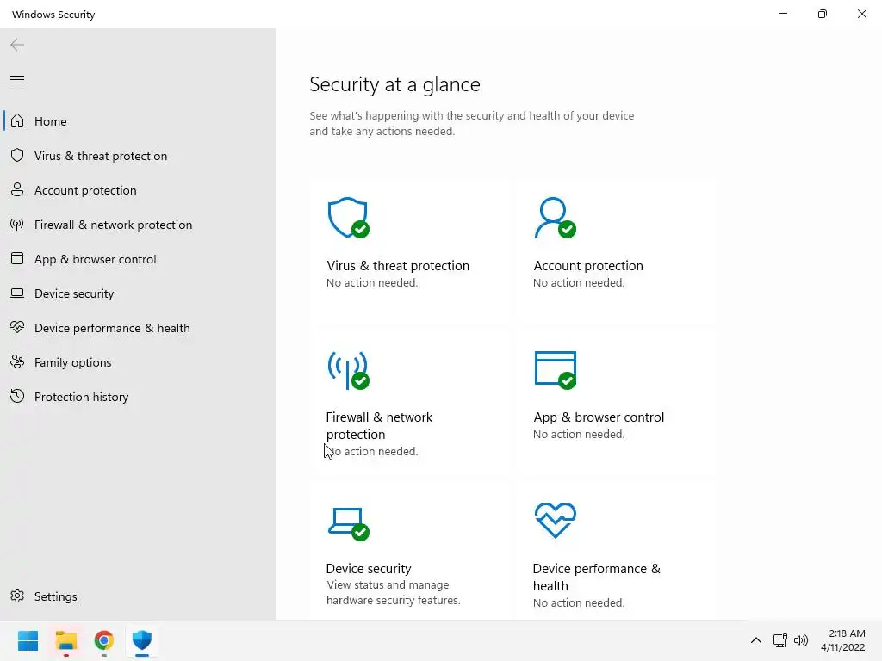Click the 'Security at a glance' heading
882x661 pixels.
tap(394, 84)
